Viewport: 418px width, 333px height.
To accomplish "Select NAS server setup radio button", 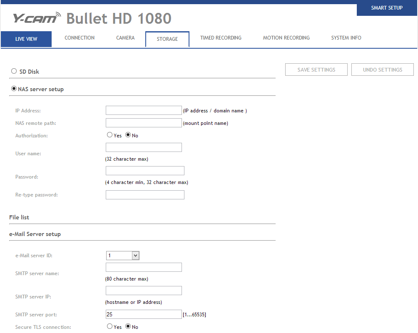I will click(x=14, y=89).
